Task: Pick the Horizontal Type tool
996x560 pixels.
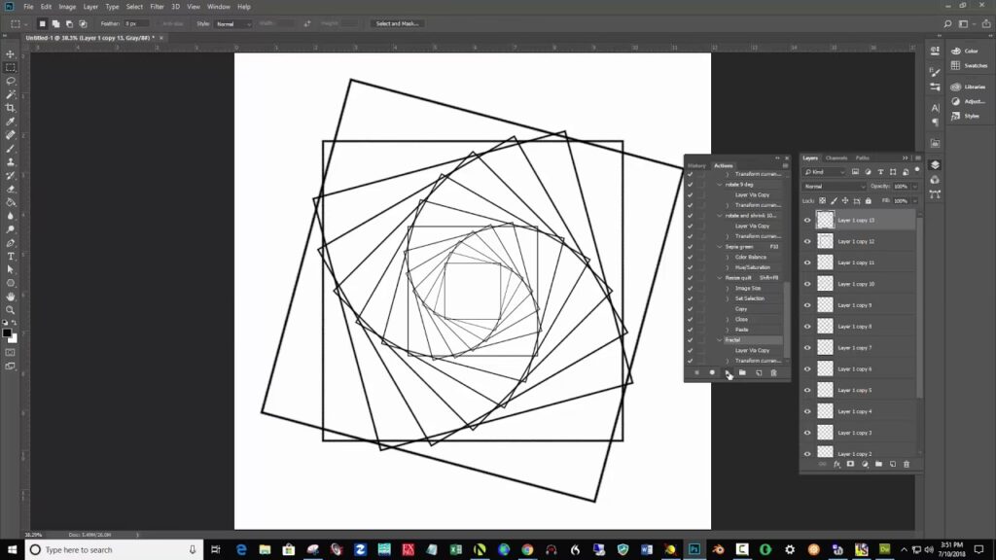Action: coord(11,256)
